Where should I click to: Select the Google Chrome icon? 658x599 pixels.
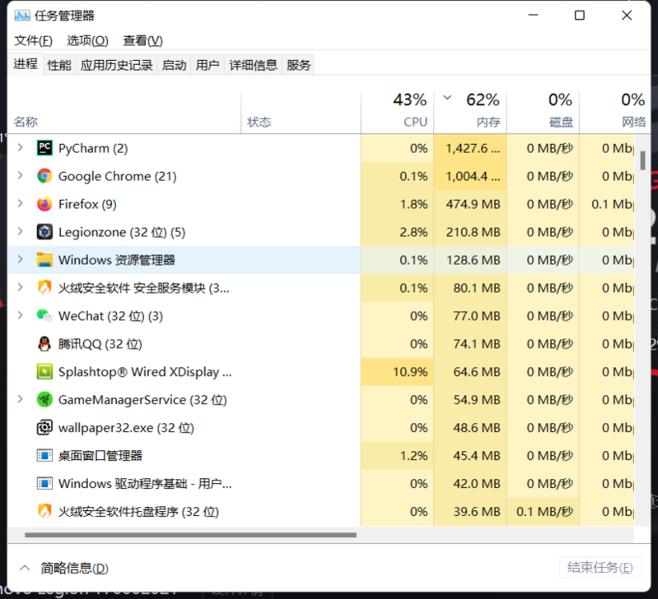tap(44, 176)
